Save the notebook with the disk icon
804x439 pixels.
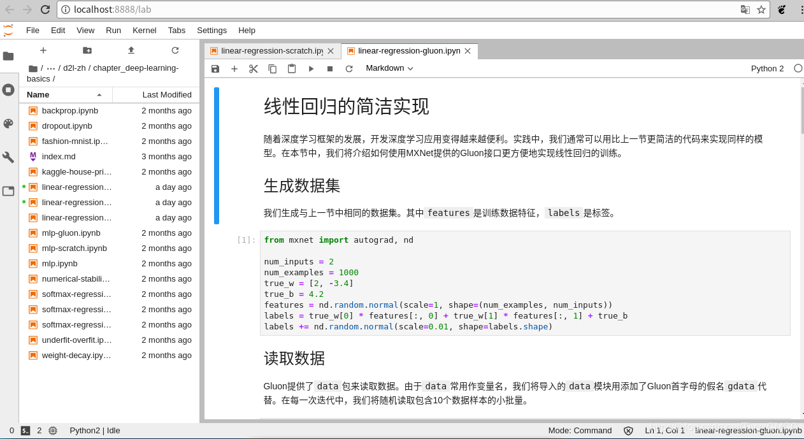[x=215, y=69]
